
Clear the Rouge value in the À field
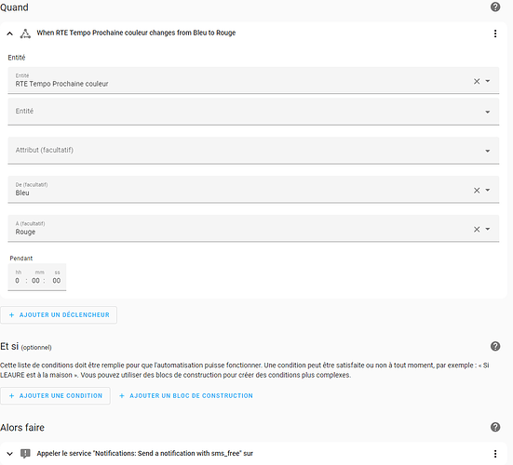(x=477, y=229)
